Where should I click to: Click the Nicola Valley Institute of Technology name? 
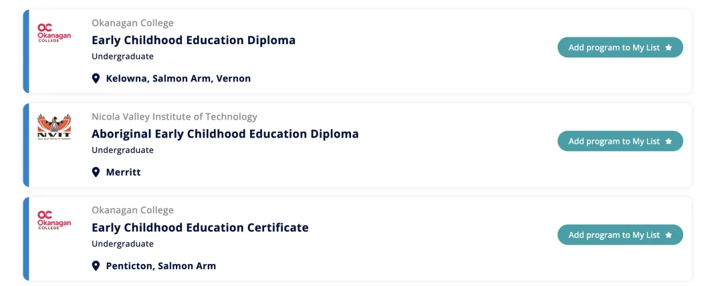click(x=174, y=117)
